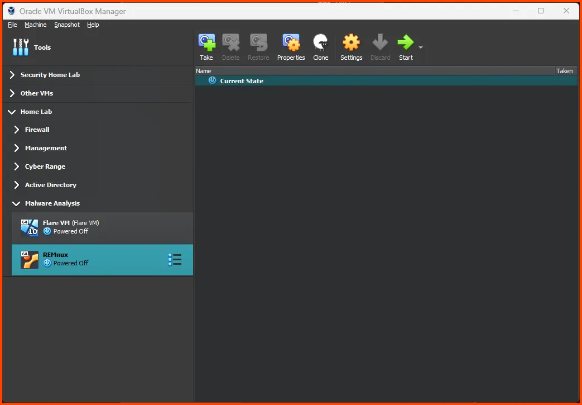This screenshot has height=405, width=582.
Task: Close the VirtualBox Manager window
Action: (x=566, y=11)
